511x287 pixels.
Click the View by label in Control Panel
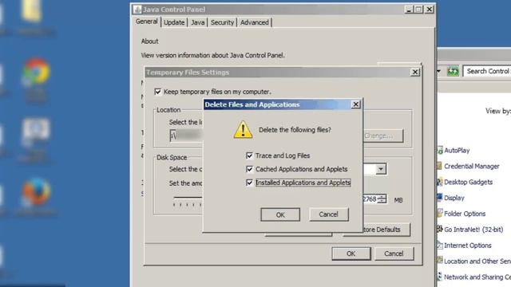[x=498, y=111]
